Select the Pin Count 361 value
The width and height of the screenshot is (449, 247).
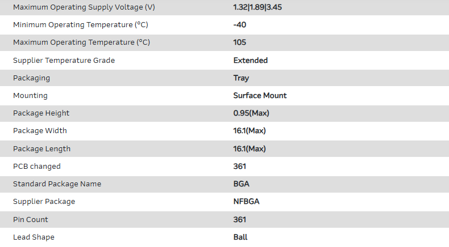click(240, 220)
